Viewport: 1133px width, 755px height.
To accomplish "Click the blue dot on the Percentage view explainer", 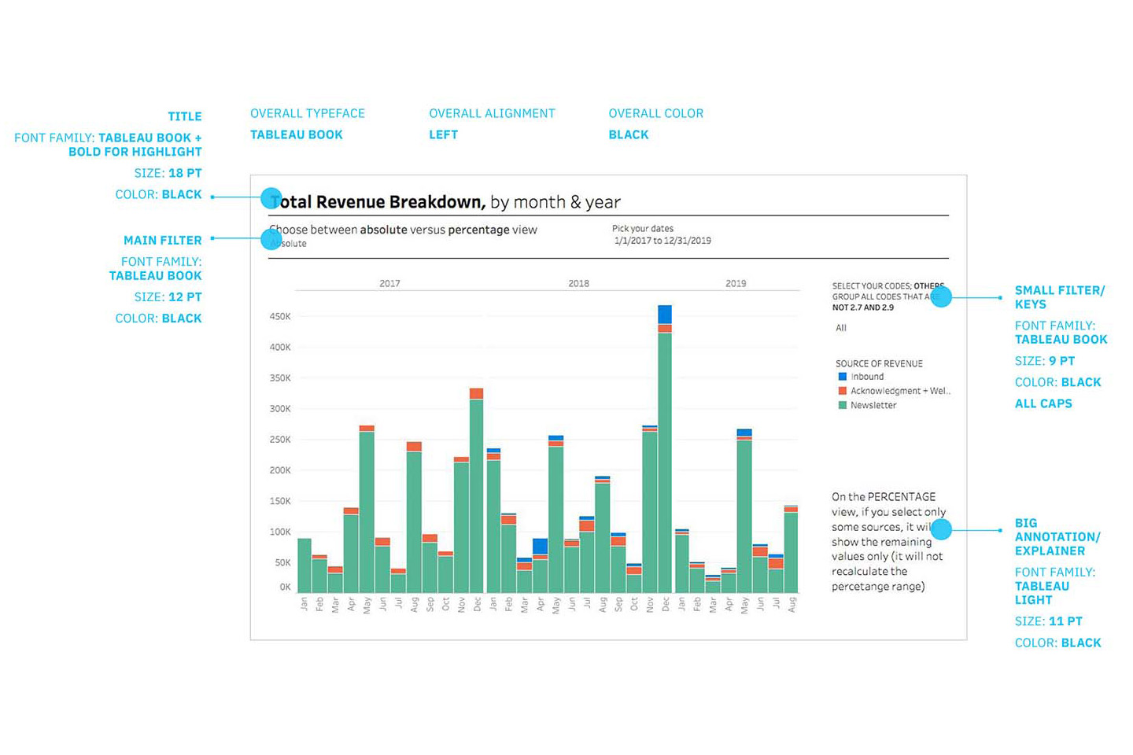I will tap(941, 529).
